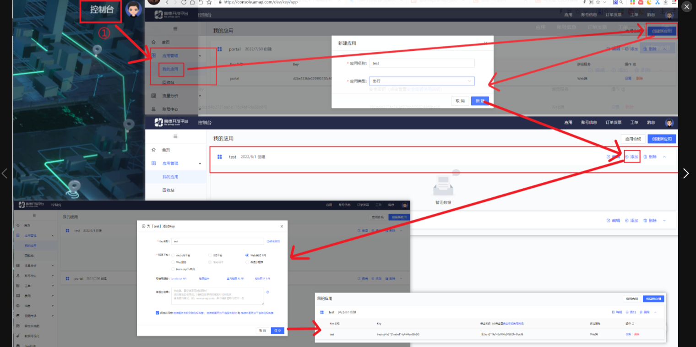Open 工单 in the middle panel top navigation
The image size is (696, 347).
click(634, 123)
